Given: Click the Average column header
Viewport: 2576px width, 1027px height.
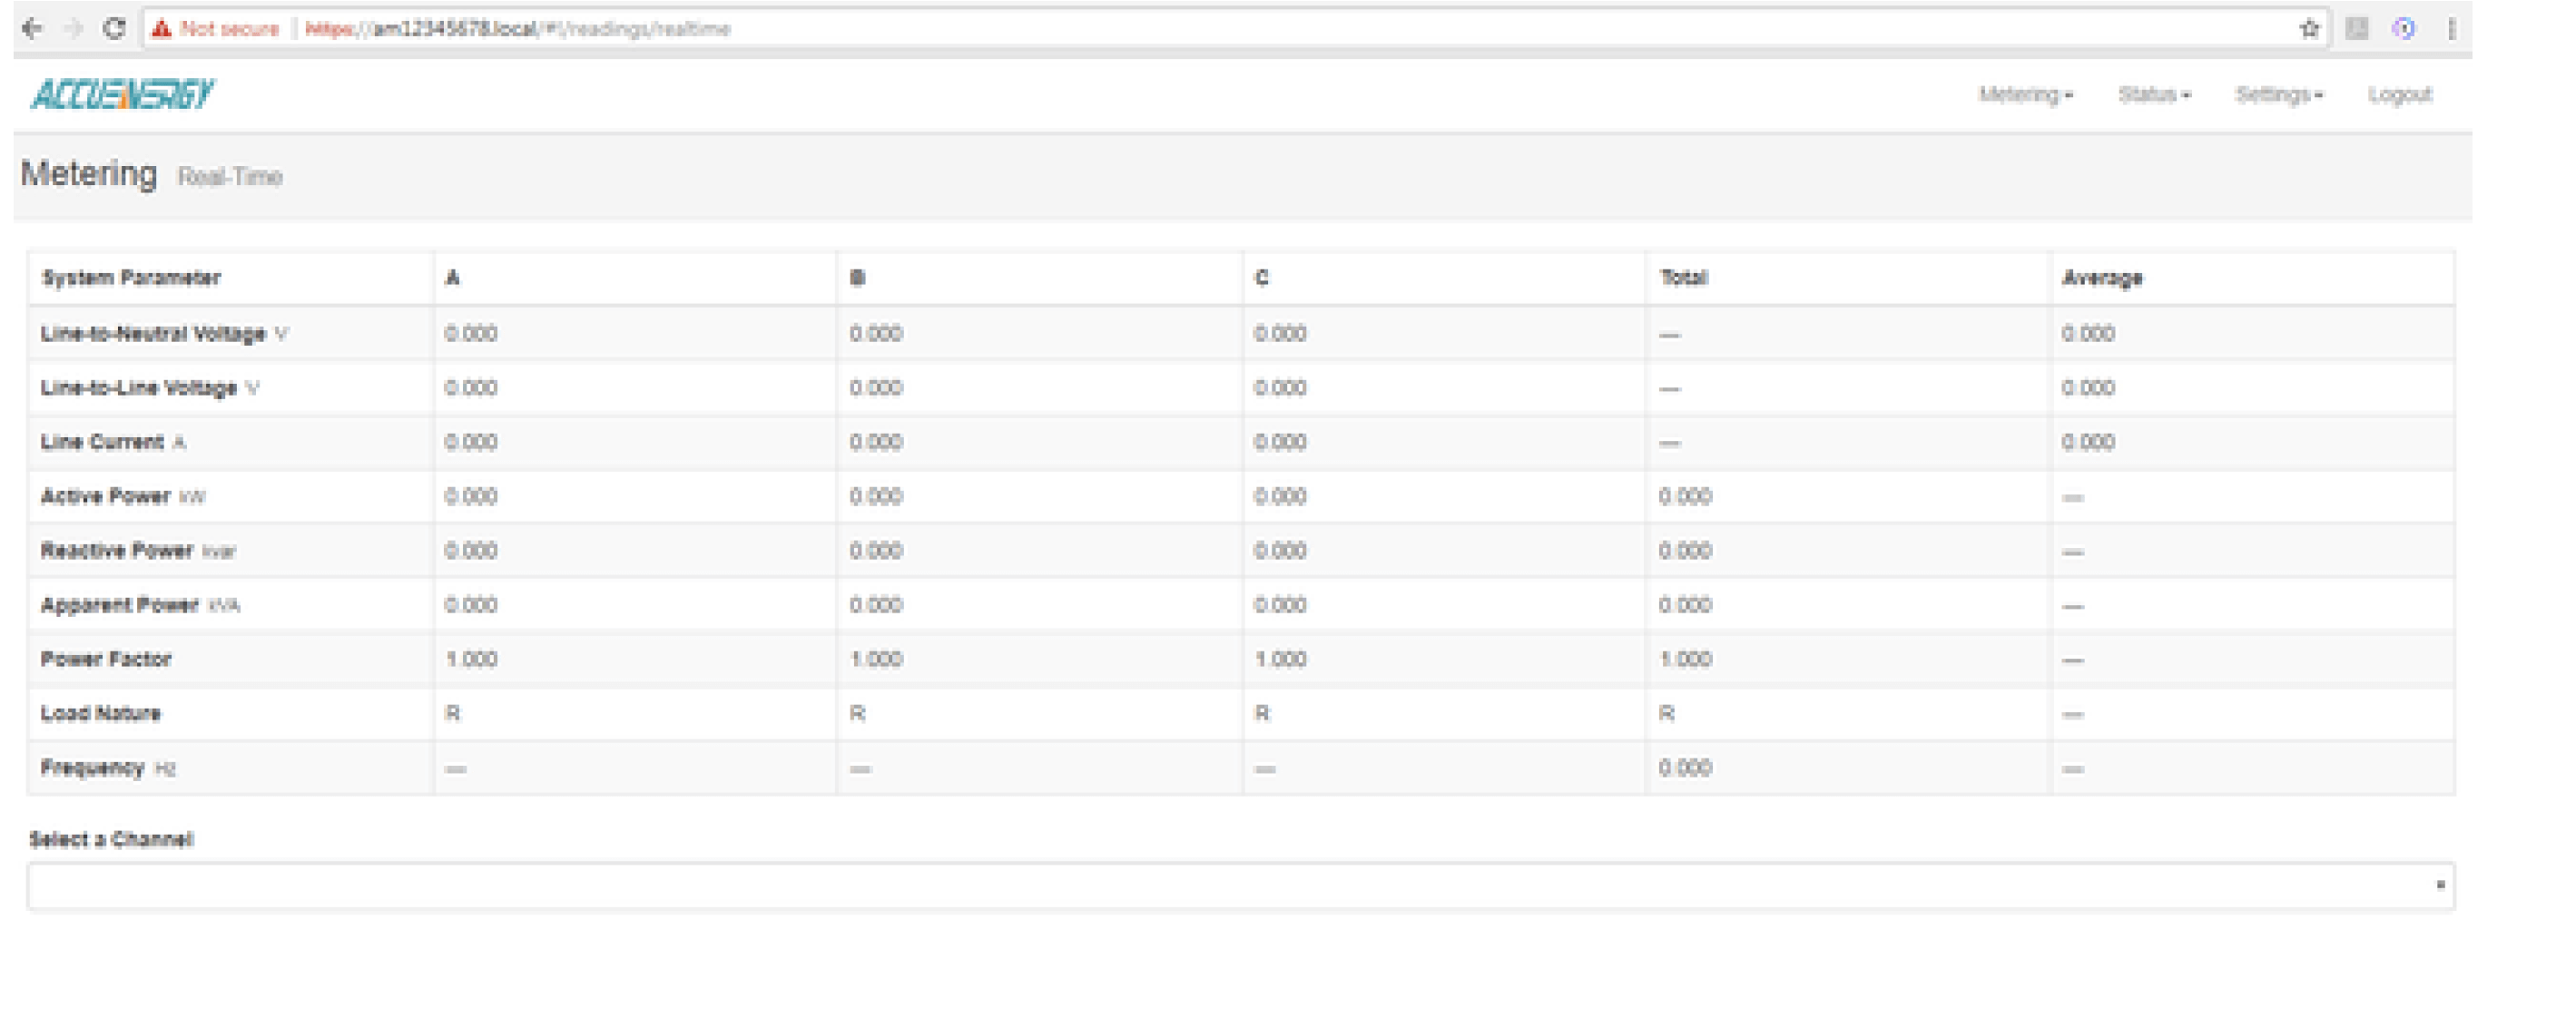Looking at the screenshot, I should 2102,278.
